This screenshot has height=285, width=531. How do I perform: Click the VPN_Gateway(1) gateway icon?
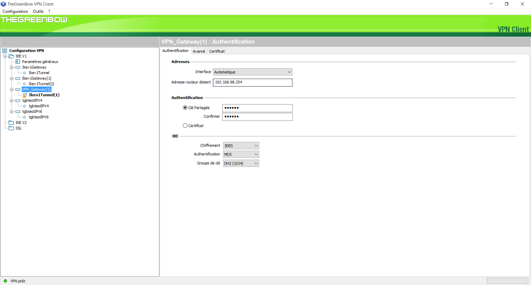(18, 89)
